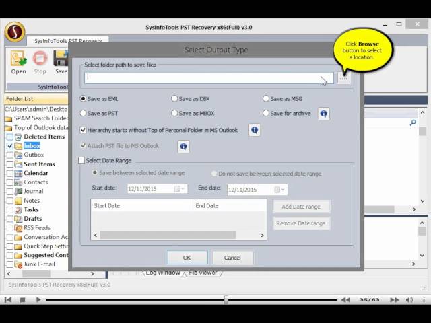The height and width of the screenshot is (323, 431).
Task: Click Cancel button in dialog
Action: [x=232, y=258]
